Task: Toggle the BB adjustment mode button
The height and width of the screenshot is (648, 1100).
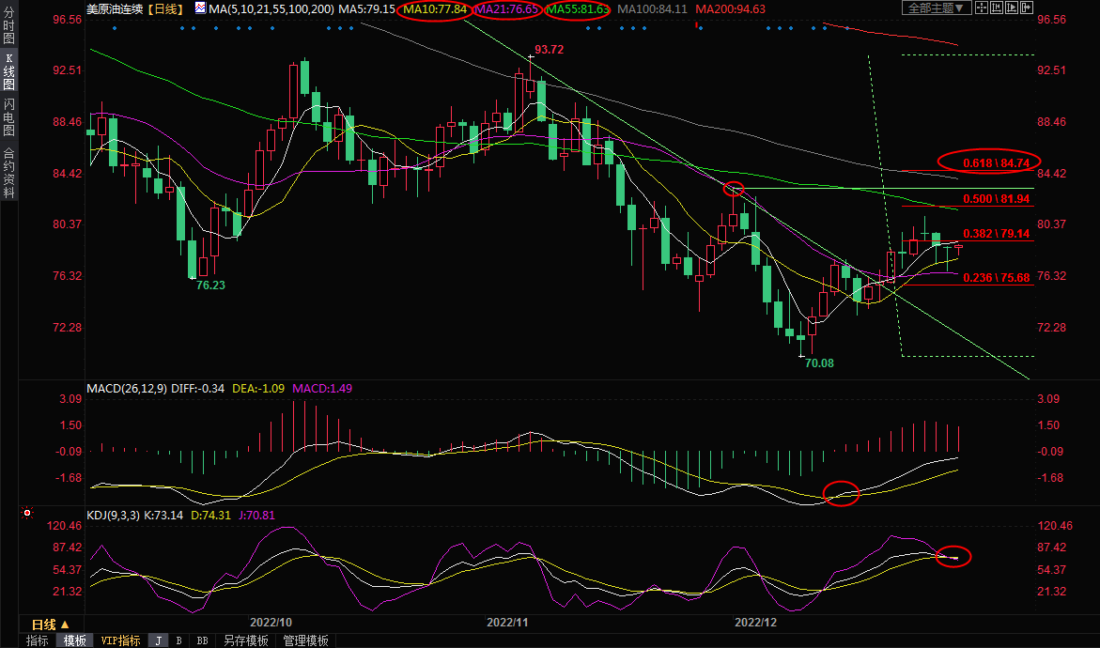Action: click(202, 640)
